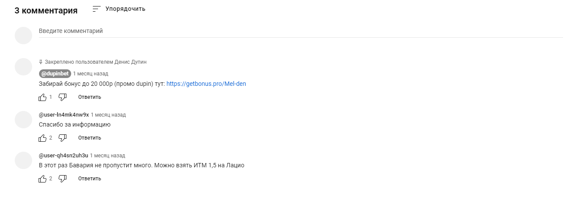Viewport: 567px width, 202px height.
Task: Reply to the @dupinbet pinned comment
Action: coord(89,97)
